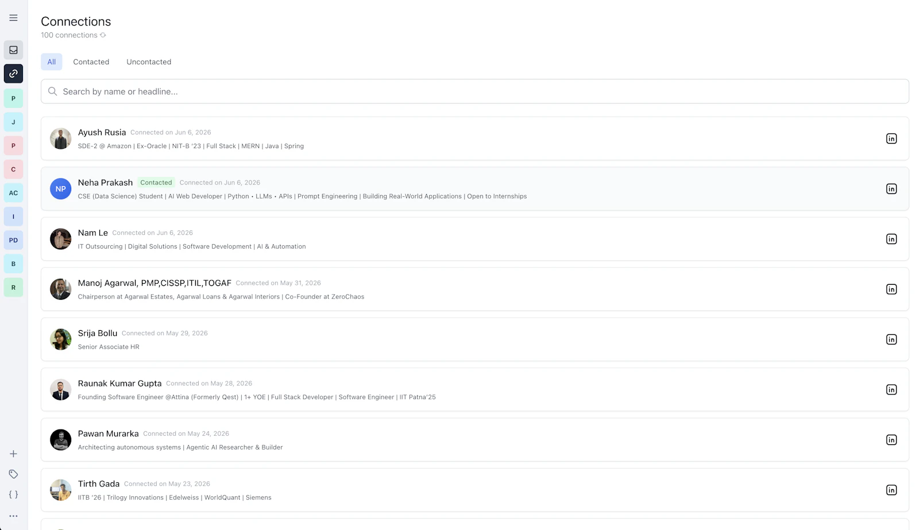The image size is (919, 530).
Task: Switch to the Contacted tab
Action: pos(91,62)
